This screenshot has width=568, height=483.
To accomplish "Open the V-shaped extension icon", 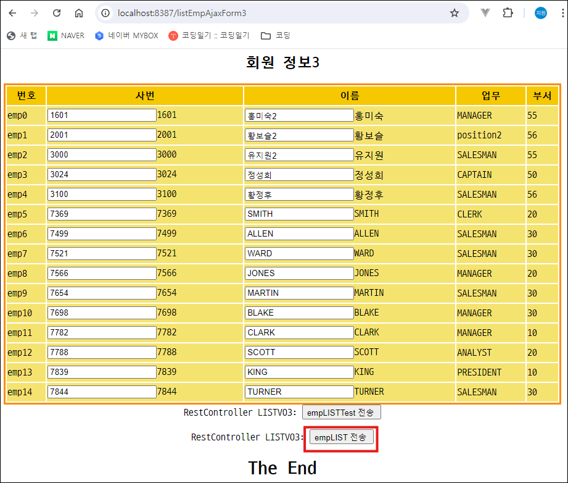I will pyautogui.click(x=485, y=13).
